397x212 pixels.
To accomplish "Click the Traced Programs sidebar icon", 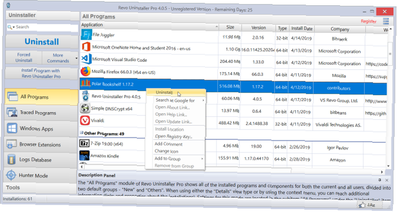I will point(12,112).
